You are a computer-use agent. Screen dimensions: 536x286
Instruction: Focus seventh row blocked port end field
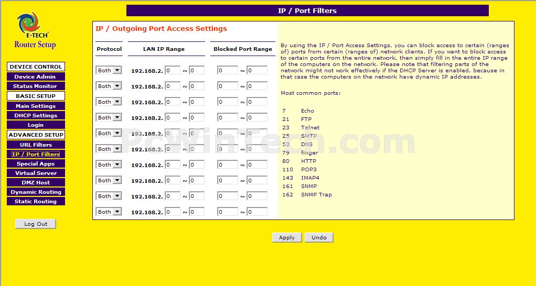click(x=257, y=164)
